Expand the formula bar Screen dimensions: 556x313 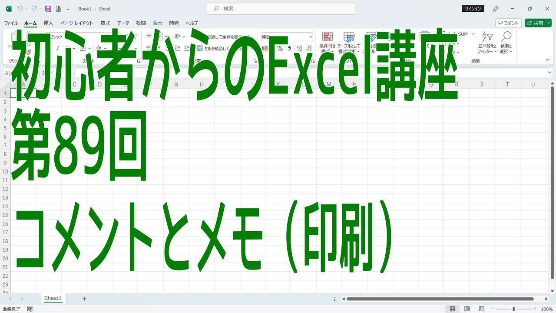[x=550, y=73]
